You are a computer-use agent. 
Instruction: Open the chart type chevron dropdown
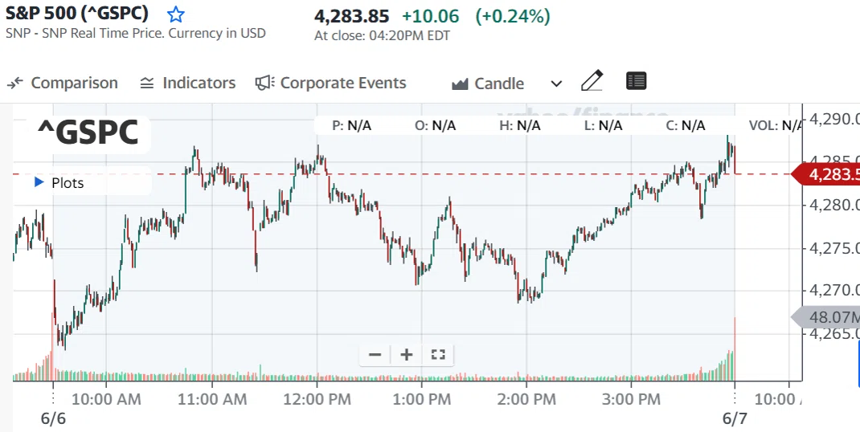click(x=556, y=84)
